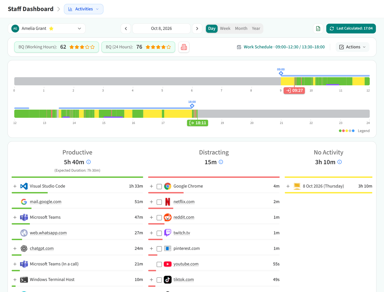Click the TikTok icon in Distracting list
384x292 pixels.
click(168, 280)
